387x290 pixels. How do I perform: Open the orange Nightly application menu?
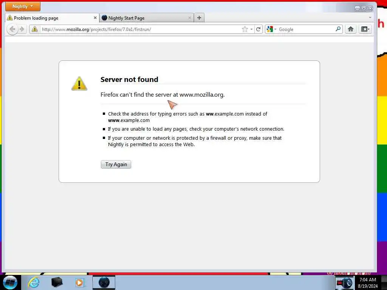23,6
